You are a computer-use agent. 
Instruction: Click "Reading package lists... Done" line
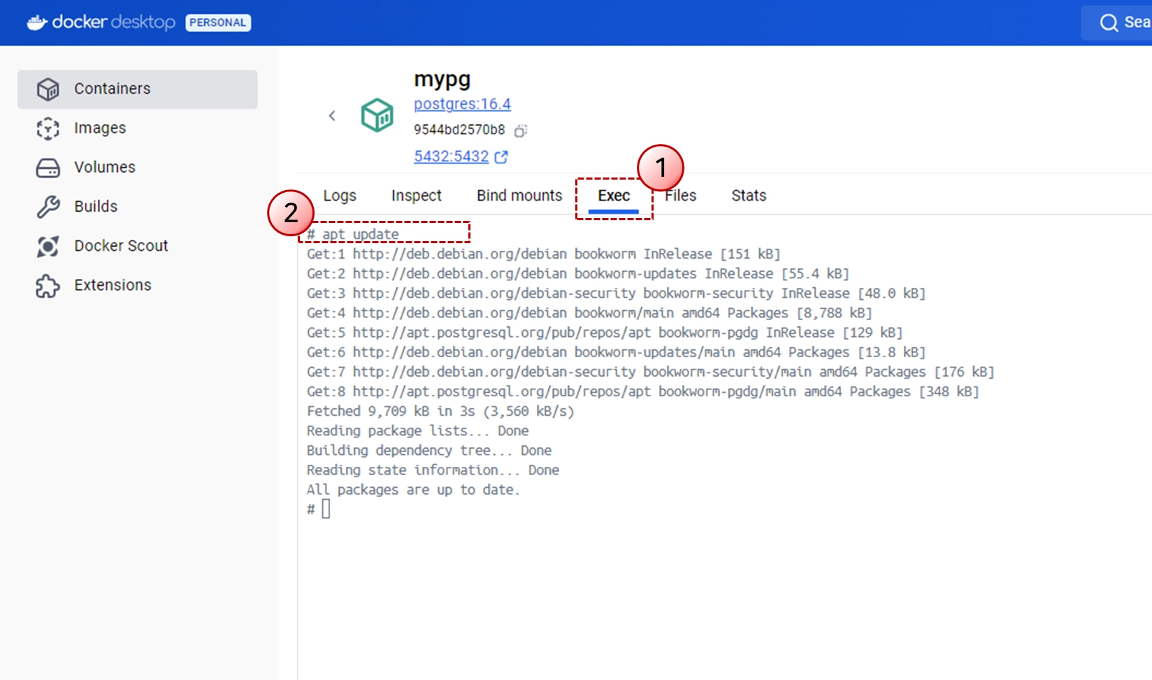[x=417, y=431]
